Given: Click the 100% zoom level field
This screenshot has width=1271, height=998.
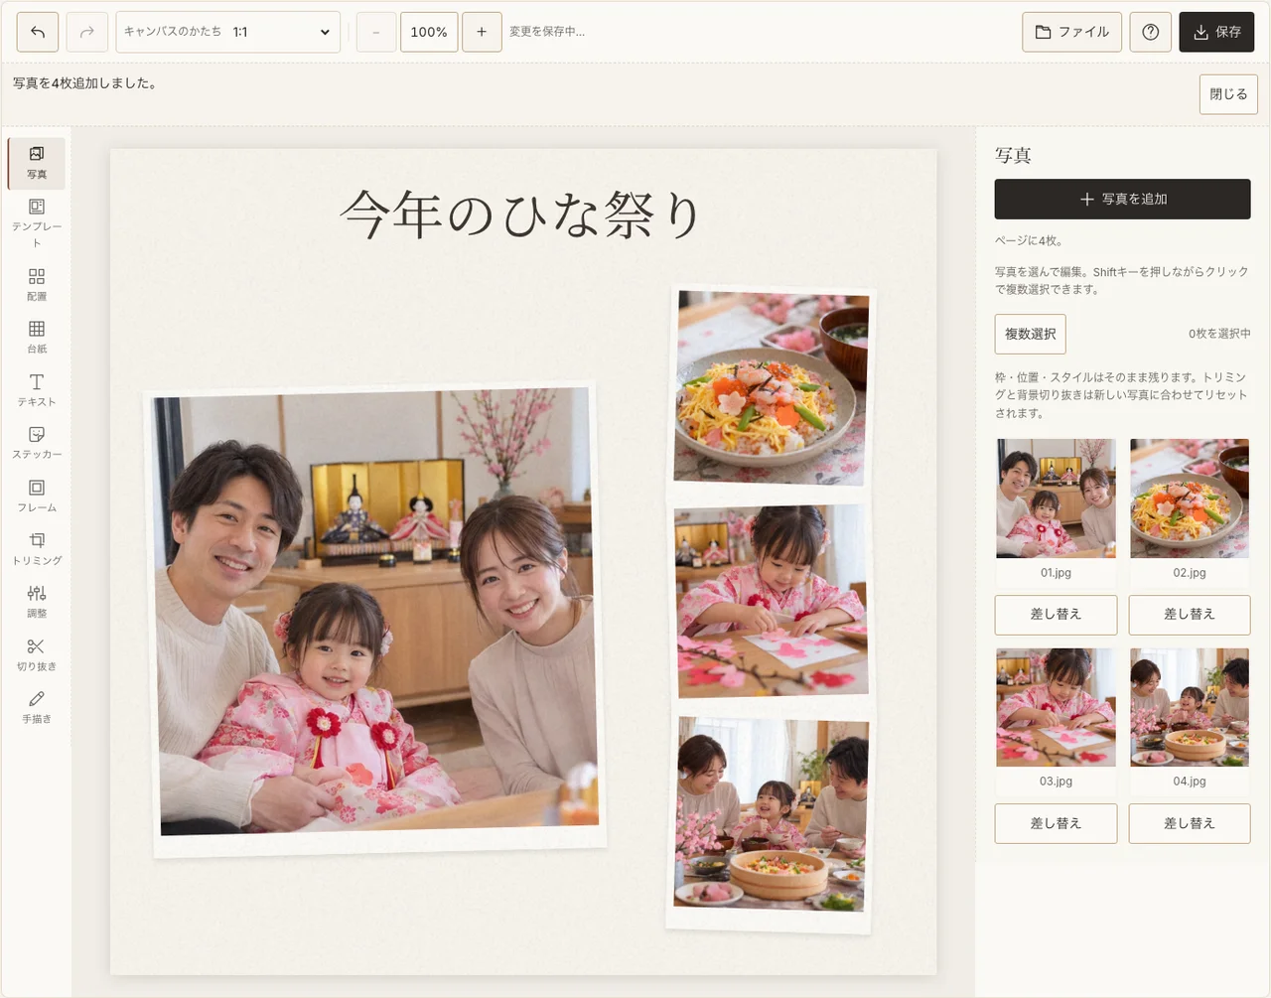Looking at the screenshot, I should click(x=429, y=32).
